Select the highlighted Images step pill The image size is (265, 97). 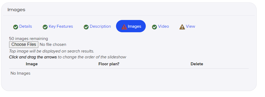[131, 26]
